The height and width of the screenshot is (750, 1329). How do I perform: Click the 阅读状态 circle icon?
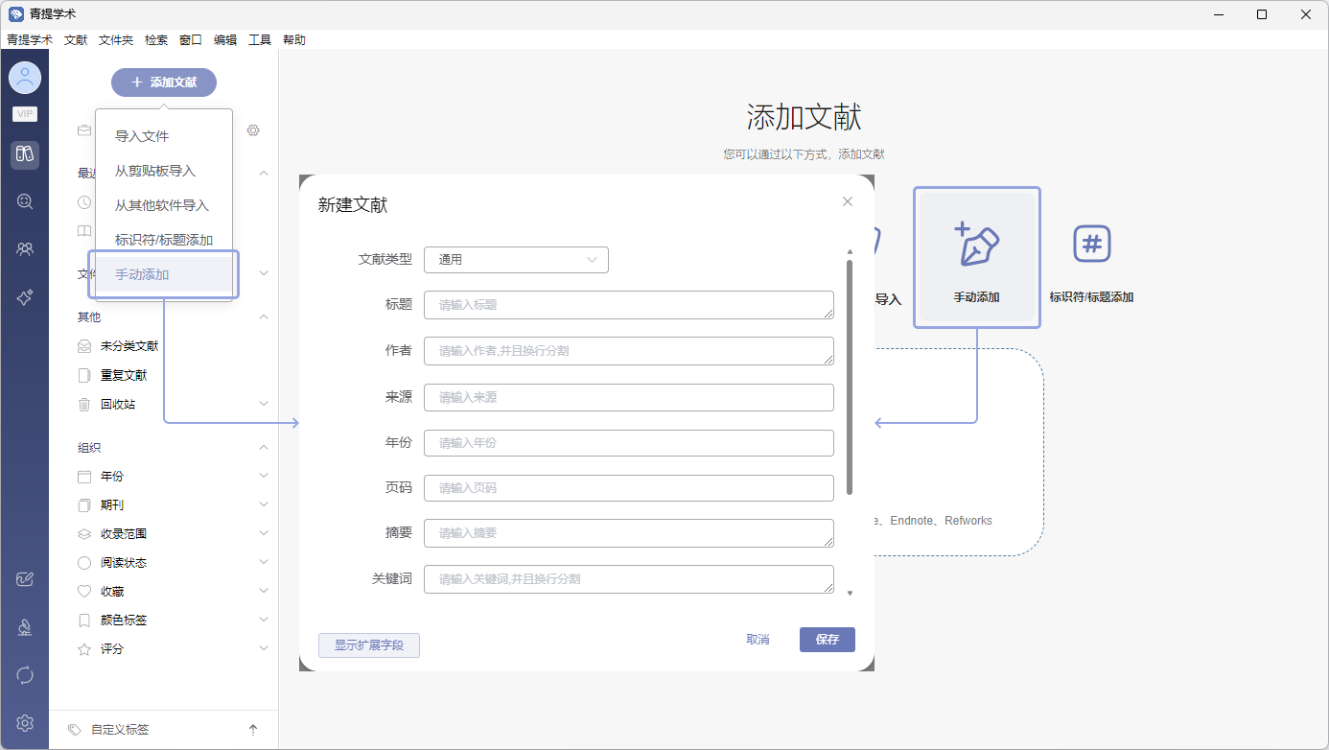(x=84, y=562)
